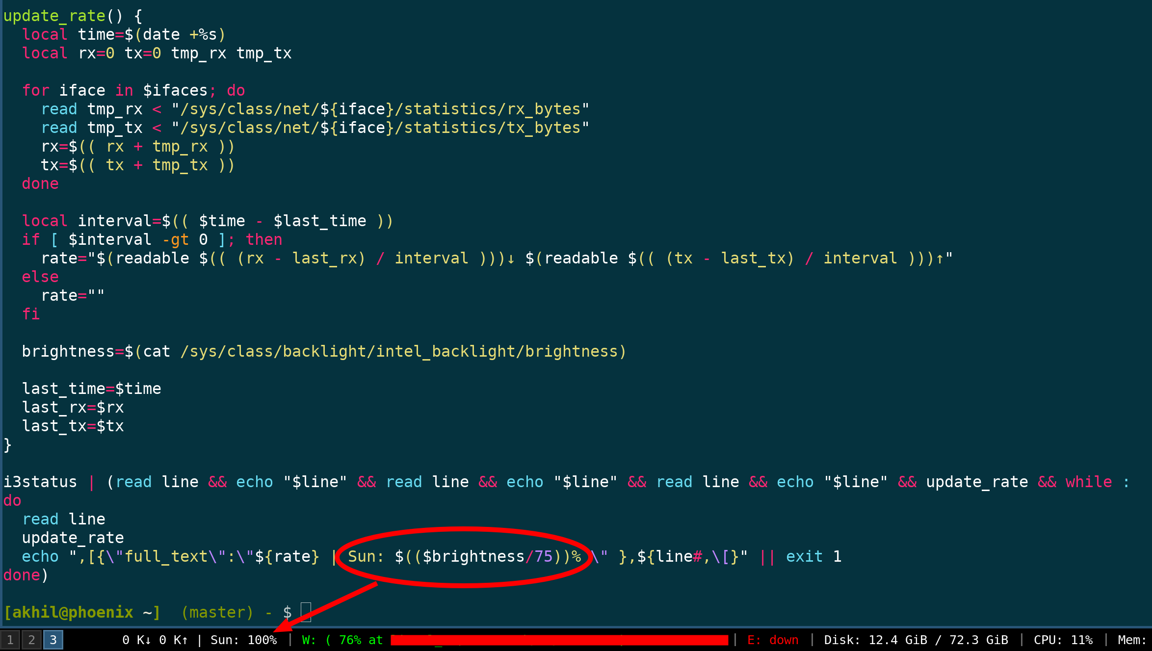Click the 'if [ $interval -gt 0 ]; then' line
Image resolution: width=1152 pixels, height=651 pixels.
pos(152,239)
